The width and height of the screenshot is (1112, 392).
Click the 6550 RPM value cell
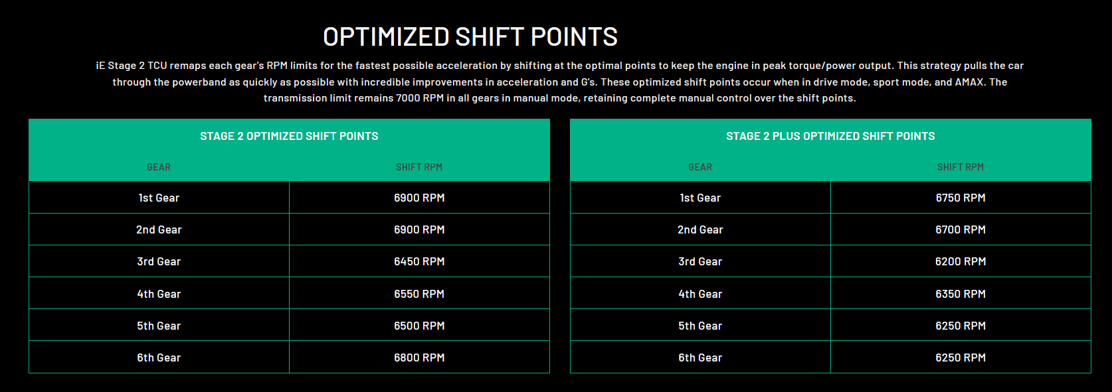point(419,294)
